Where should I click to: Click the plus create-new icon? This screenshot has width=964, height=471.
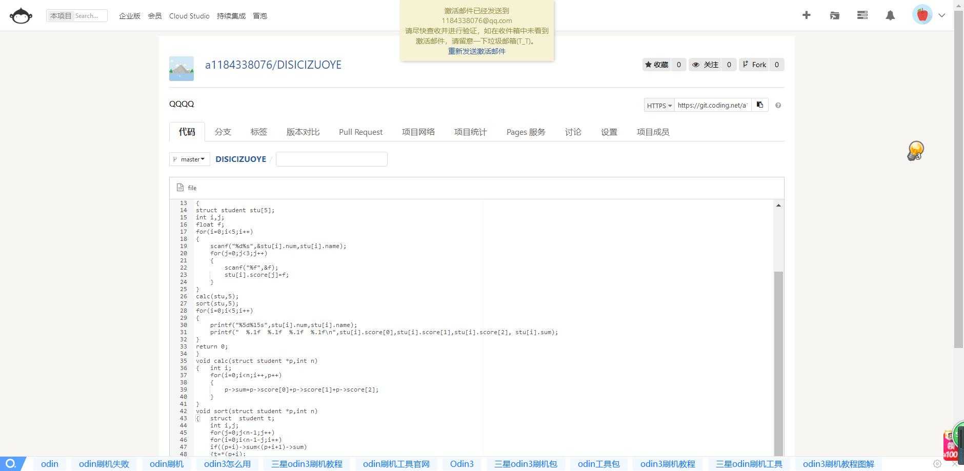tap(807, 15)
